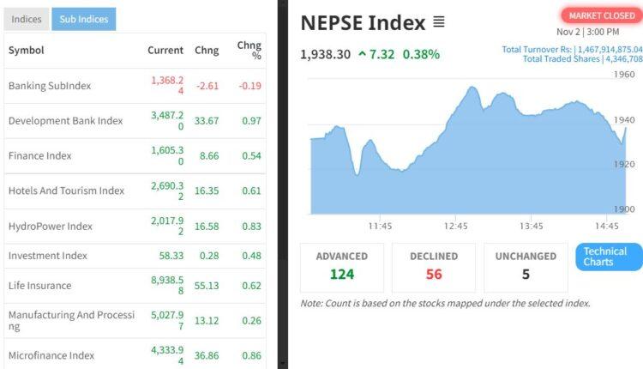Sort by Chng % column header

tap(249, 51)
